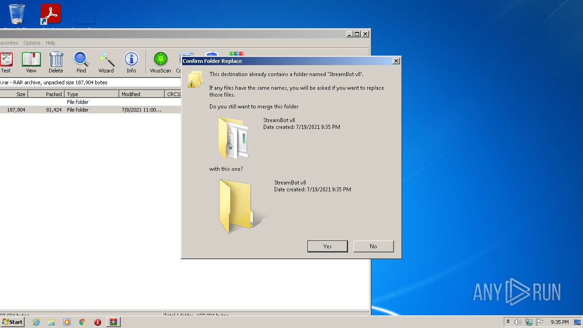The width and height of the screenshot is (583, 328).
Task: Click the Find toolbar icon in WinRAR
Action: 81,62
